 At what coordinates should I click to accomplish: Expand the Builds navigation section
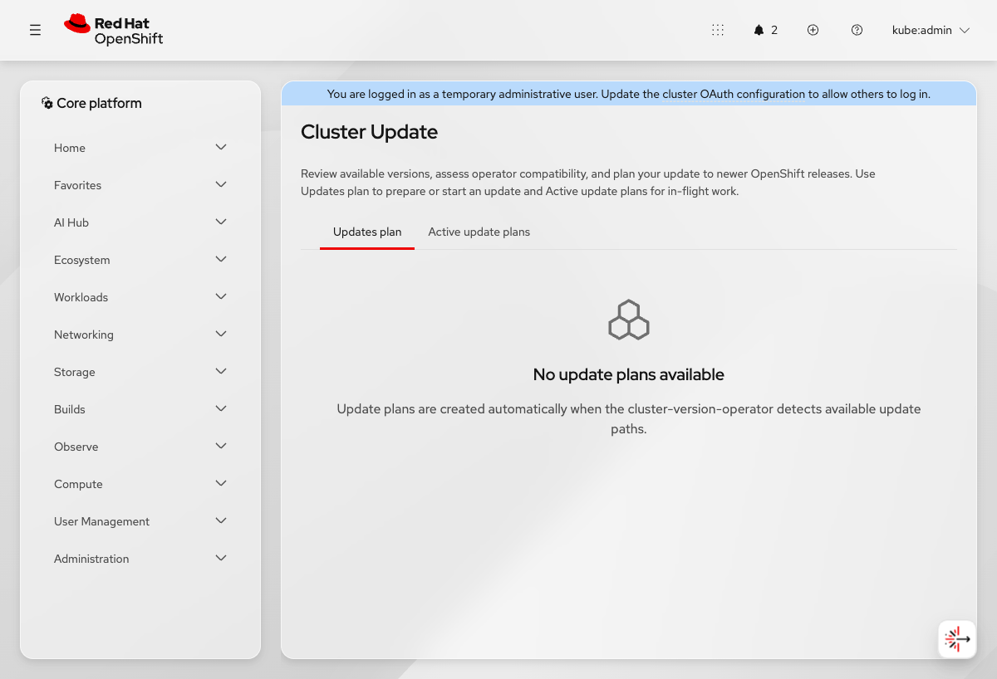tap(140, 409)
